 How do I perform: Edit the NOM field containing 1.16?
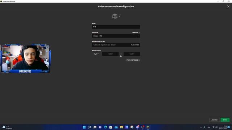coord(116,27)
